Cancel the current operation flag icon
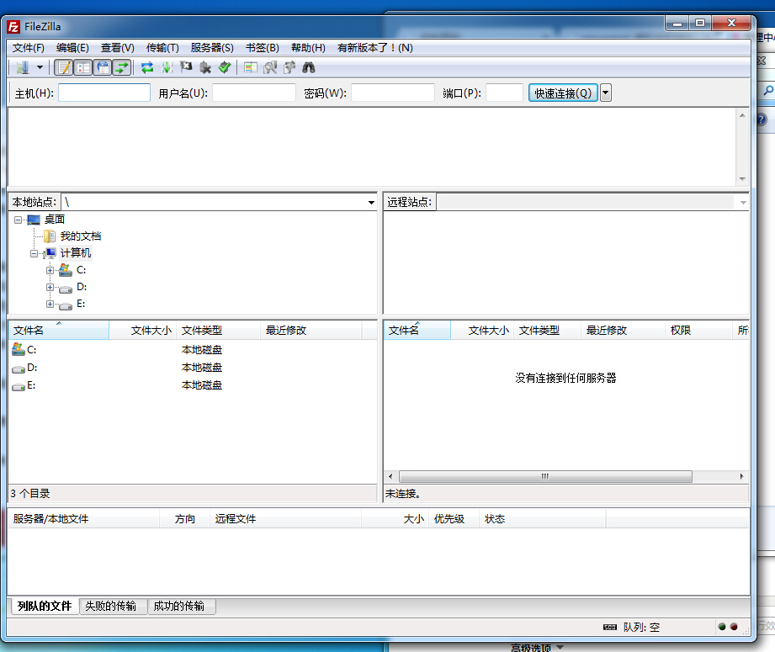 [186, 67]
